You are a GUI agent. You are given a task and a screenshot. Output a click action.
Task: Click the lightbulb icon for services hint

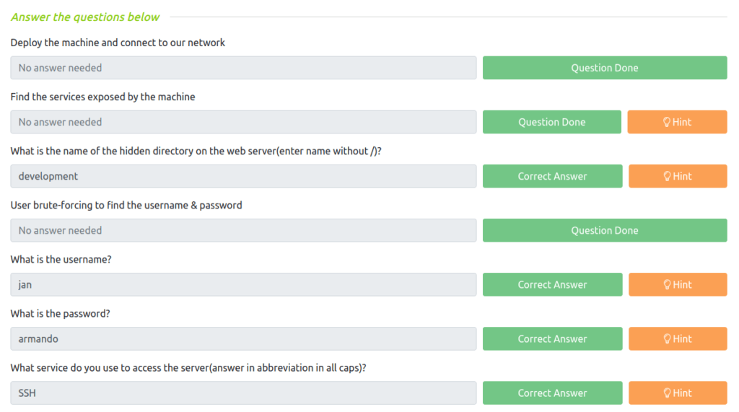[666, 122]
